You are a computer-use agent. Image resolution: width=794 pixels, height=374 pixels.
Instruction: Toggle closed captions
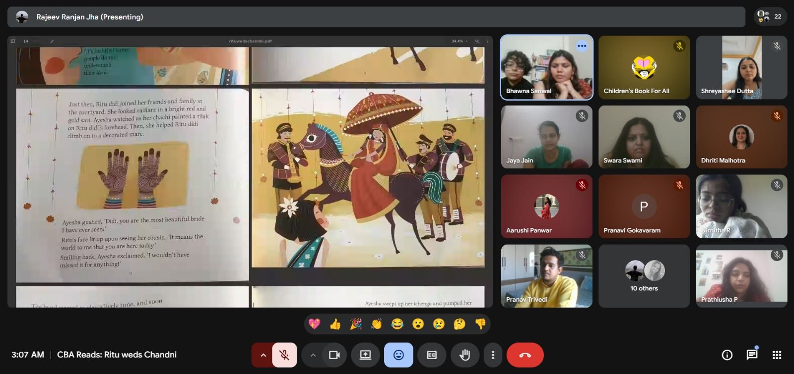tap(432, 355)
